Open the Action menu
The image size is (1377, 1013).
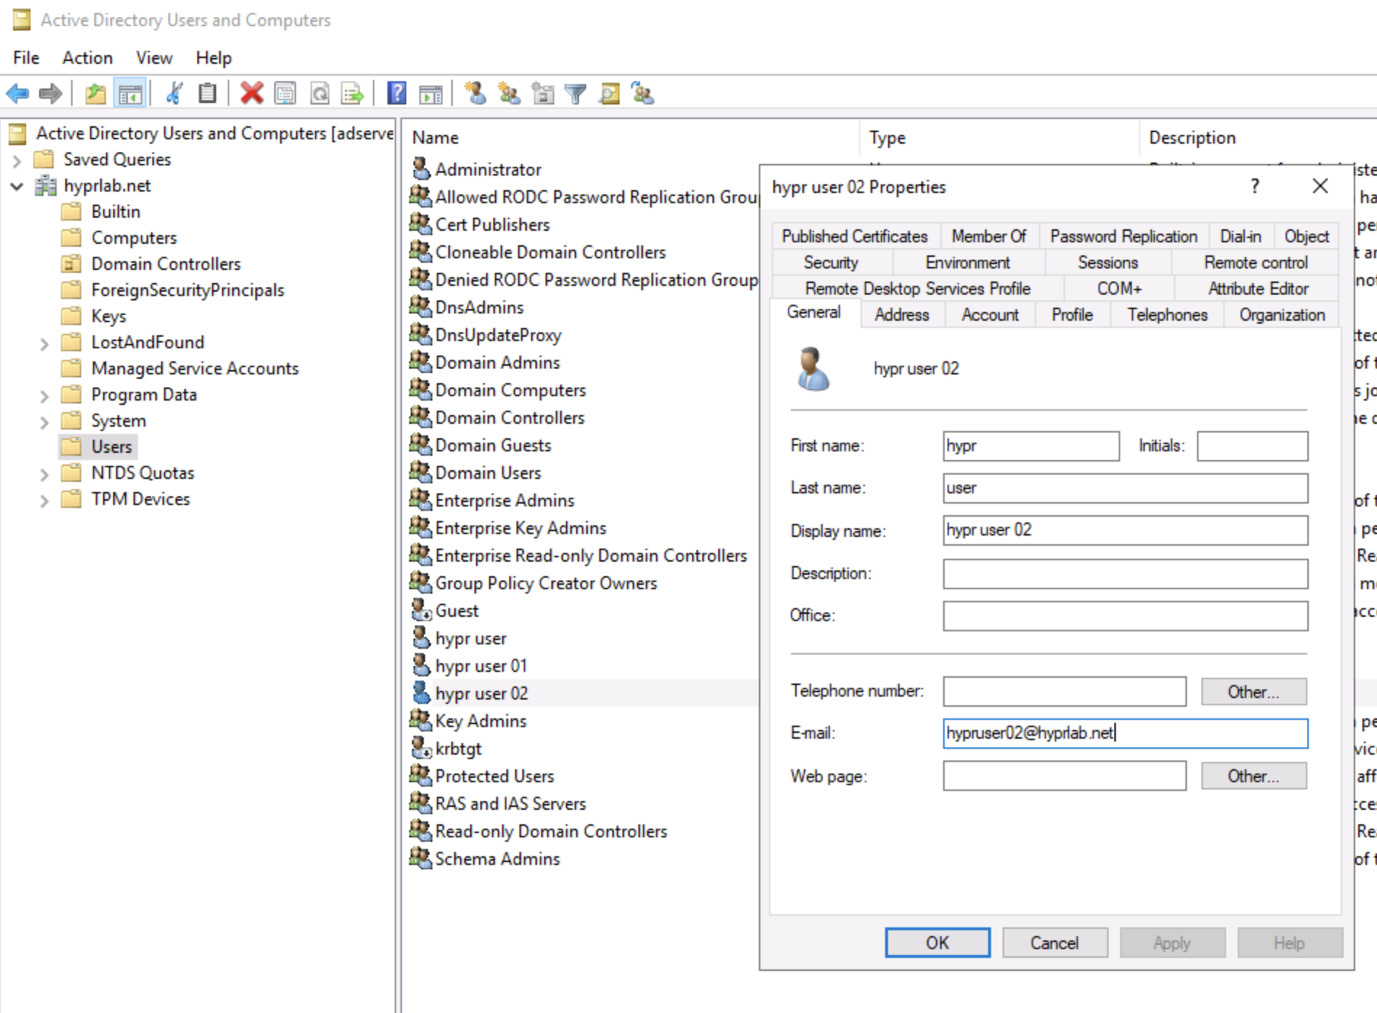coord(87,57)
